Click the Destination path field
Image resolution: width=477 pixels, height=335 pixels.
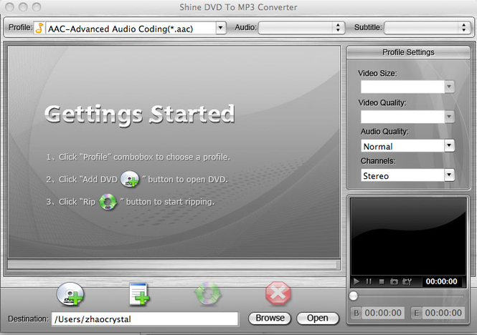[145, 319]
